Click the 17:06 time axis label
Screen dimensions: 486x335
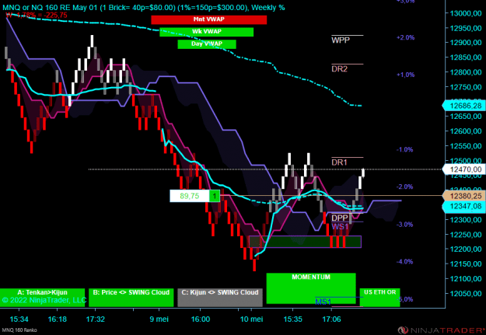(331, 319)
